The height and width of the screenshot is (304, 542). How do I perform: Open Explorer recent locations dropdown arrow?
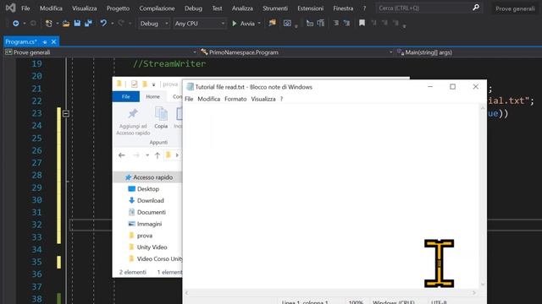147,155
